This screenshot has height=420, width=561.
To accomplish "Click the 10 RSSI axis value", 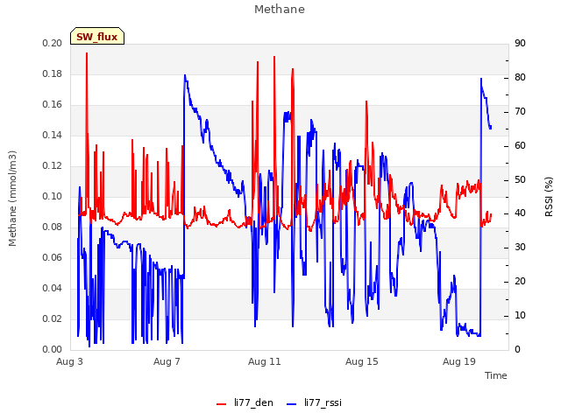I will coord(520,315).
